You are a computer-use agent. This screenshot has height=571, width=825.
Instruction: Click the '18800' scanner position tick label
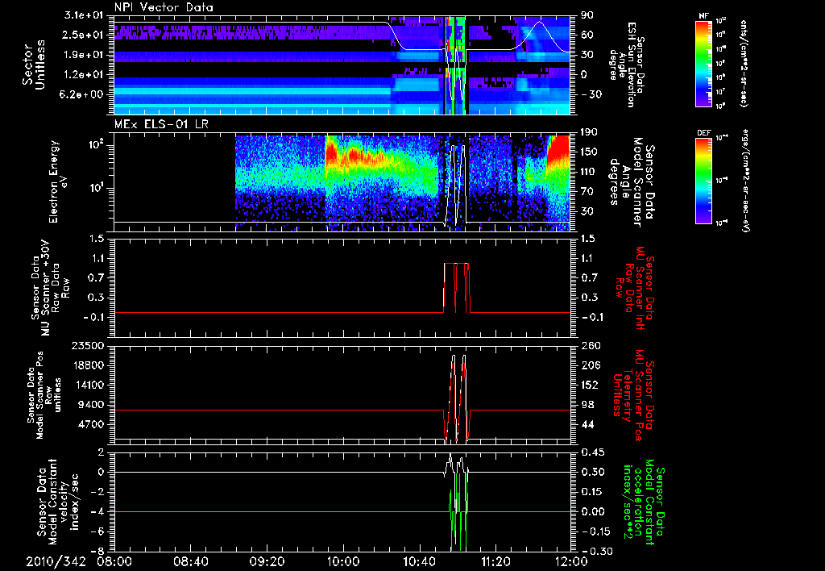[90, 365]
